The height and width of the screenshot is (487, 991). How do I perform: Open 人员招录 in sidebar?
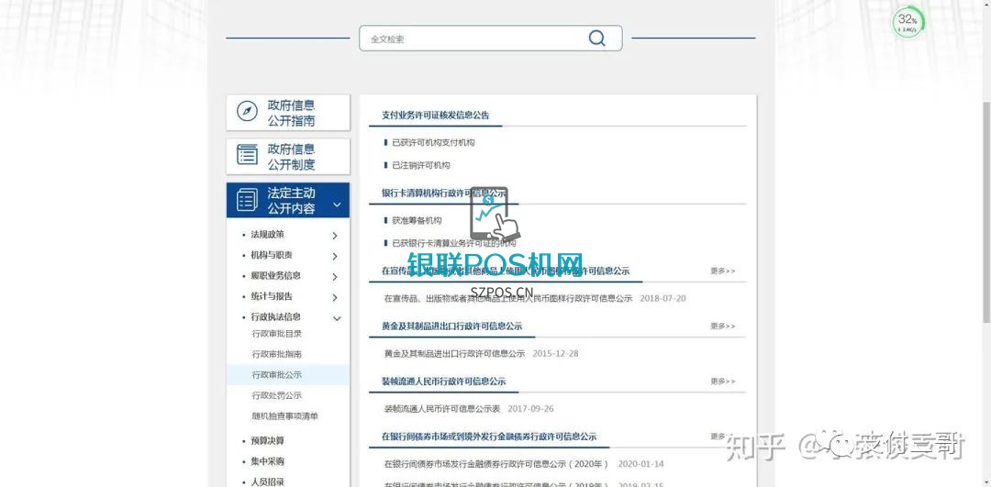(x=267, y=481)
